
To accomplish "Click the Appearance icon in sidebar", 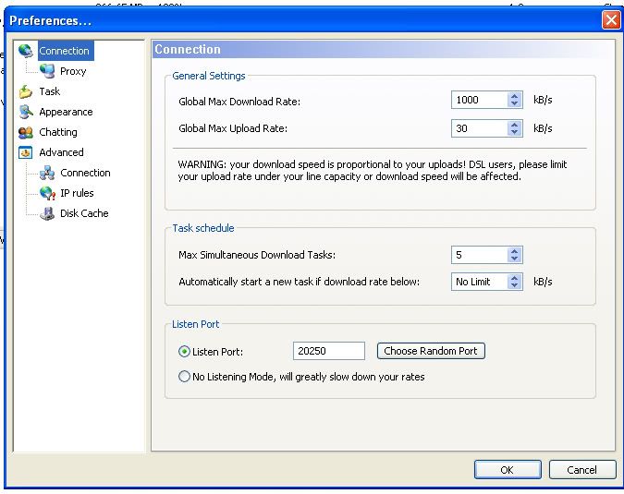I will click(25, 112).
